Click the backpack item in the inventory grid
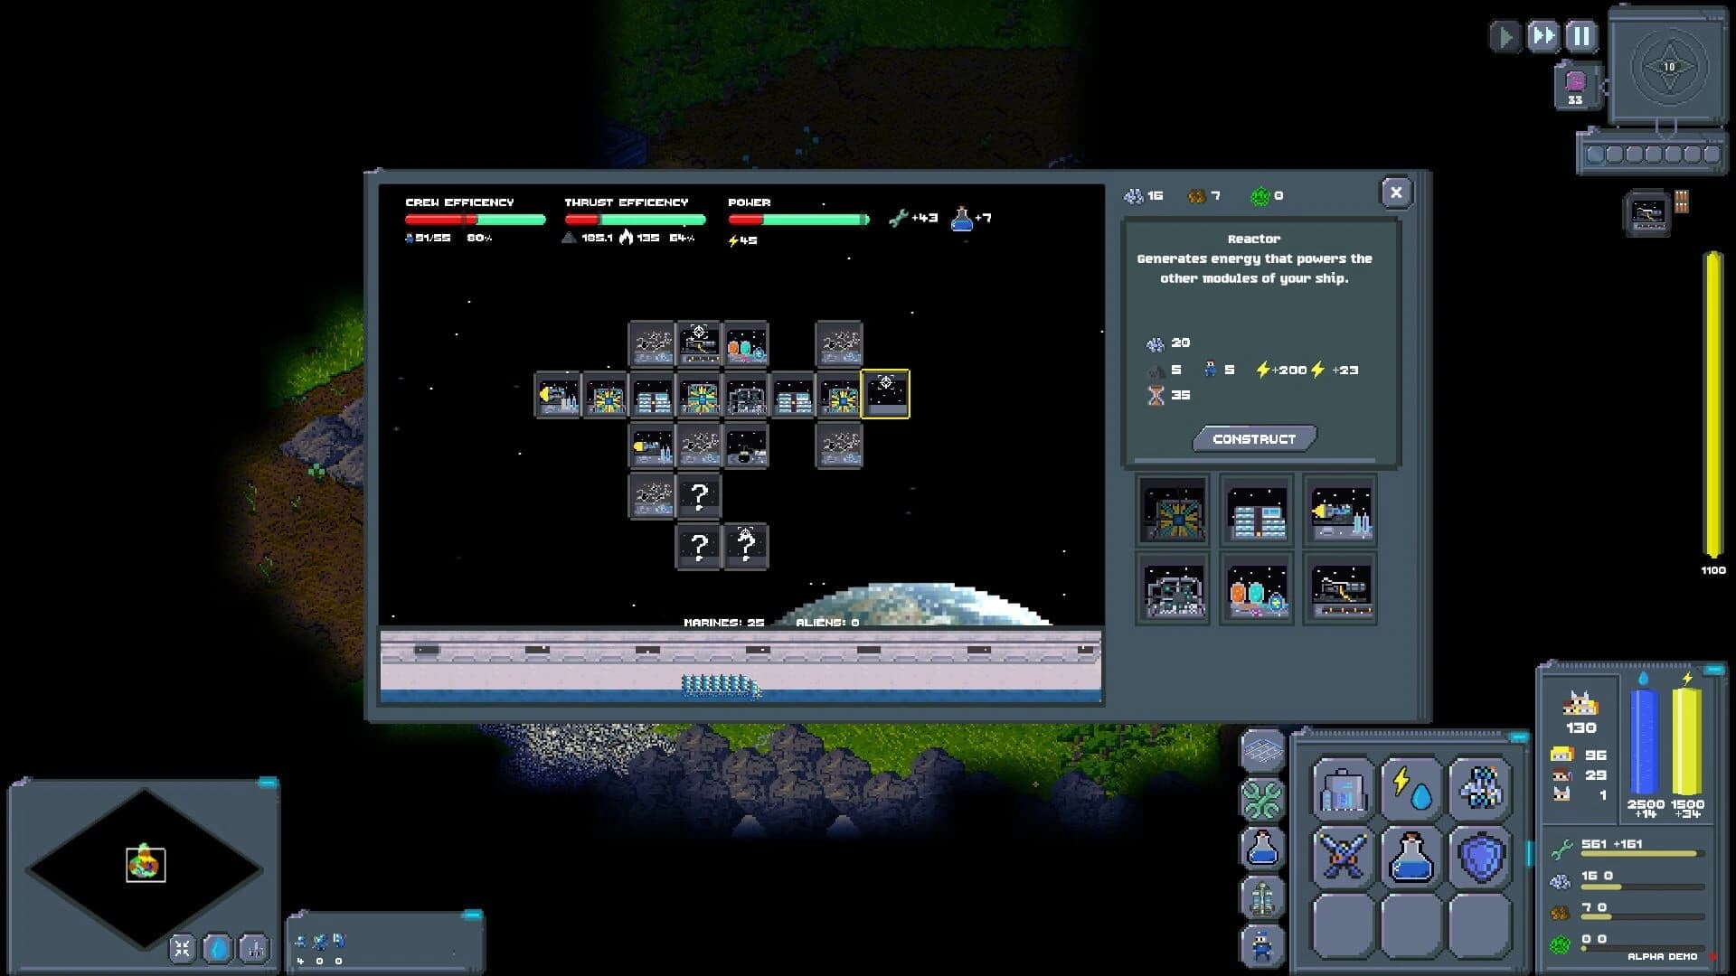 (x=1342, y=791)
